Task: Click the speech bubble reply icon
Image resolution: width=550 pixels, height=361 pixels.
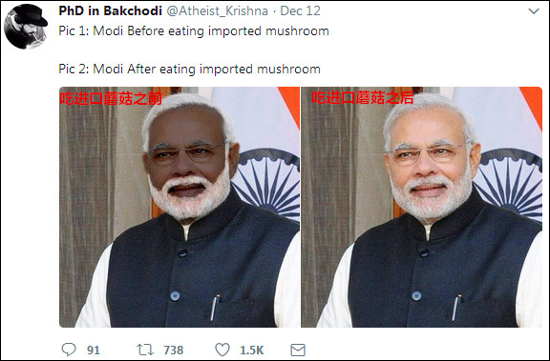Action: pos(69,350)
